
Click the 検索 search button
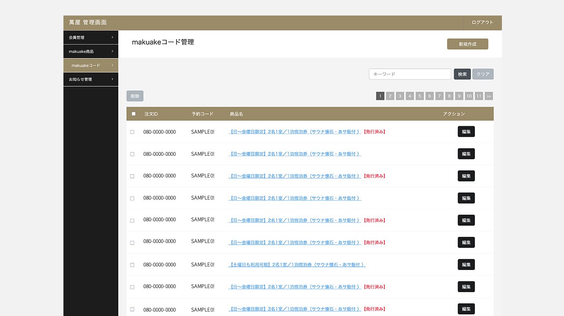(x=462, y=74)
